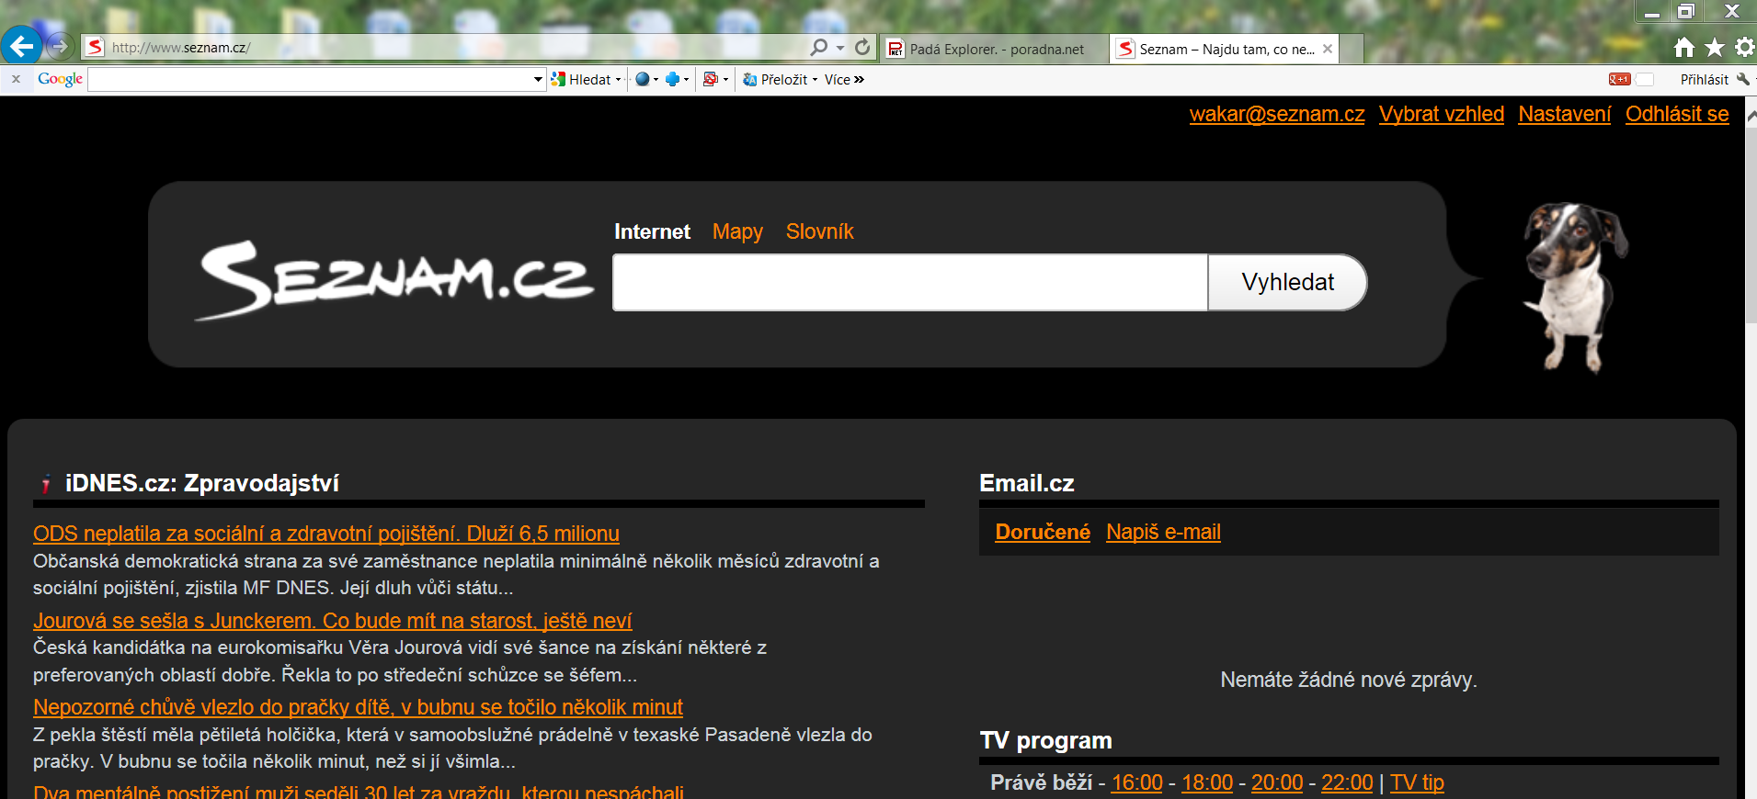Click Přihlásit in Google Toolbar
This screenshot has height=799, width=1757.
click(x=1704, y=80)
